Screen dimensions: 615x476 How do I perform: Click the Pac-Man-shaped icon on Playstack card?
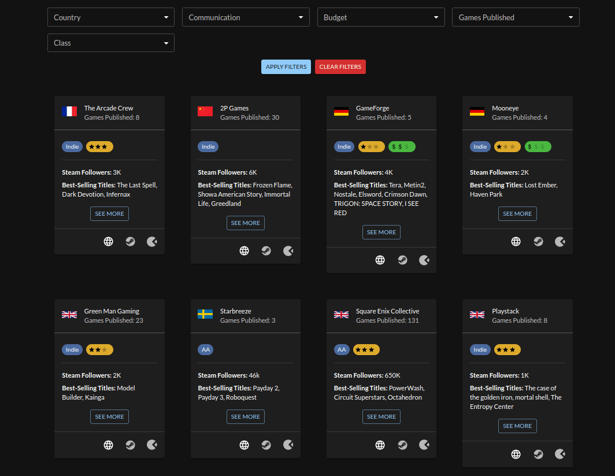(x=560, y=454)
